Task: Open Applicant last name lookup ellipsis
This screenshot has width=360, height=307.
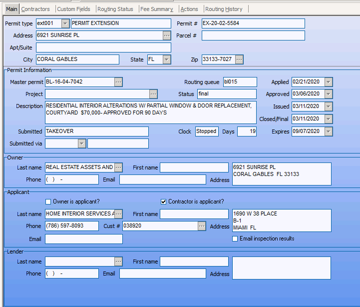Action: [118, 214]
